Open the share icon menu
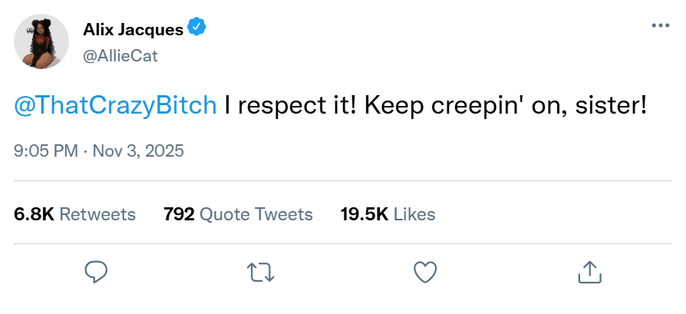 click(x=589, y=271)
